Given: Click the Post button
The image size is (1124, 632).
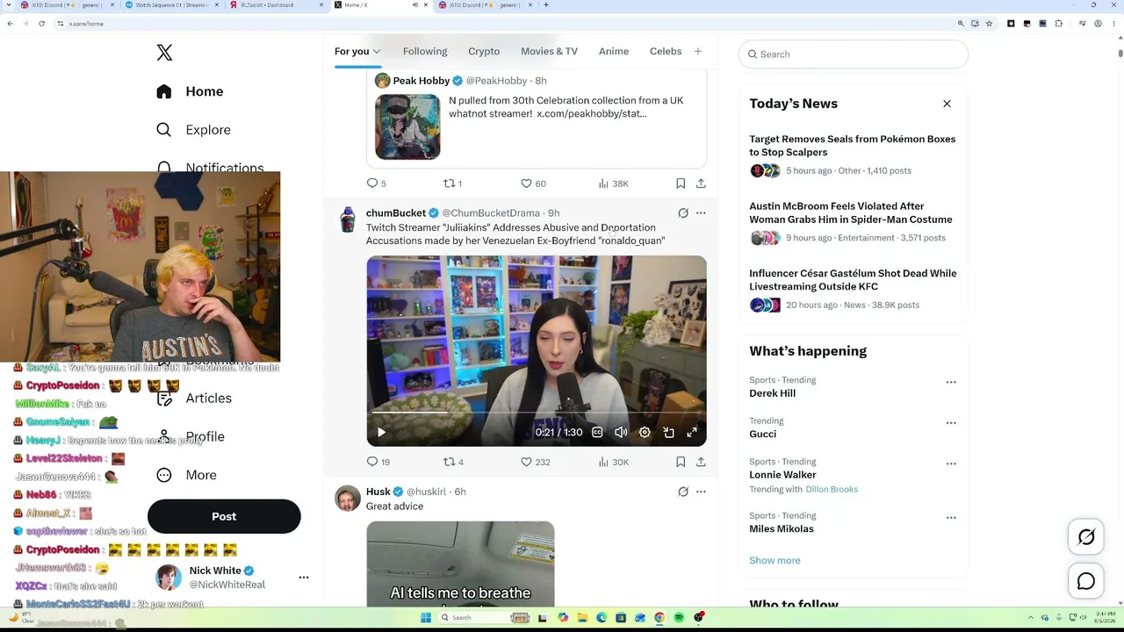Looking at the screenshot, I should pos(224,516).
